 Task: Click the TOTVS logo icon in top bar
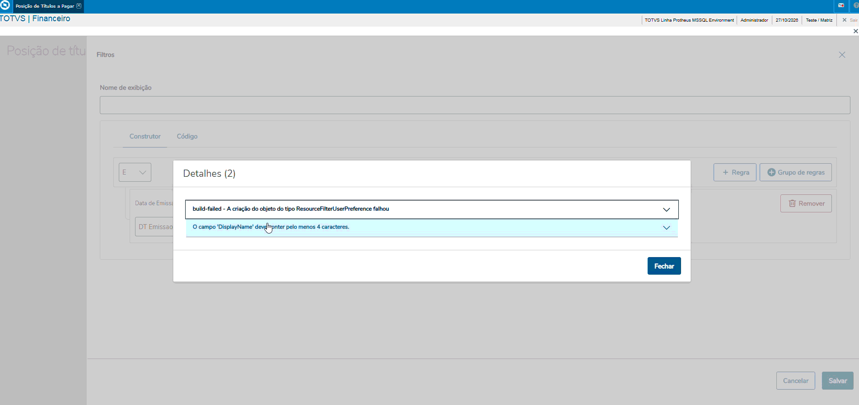[x=5, y=5]
